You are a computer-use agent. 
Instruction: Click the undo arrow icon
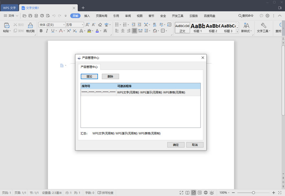54,16
